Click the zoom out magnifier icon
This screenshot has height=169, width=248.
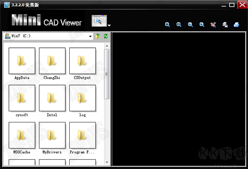(x=190, y=25)
